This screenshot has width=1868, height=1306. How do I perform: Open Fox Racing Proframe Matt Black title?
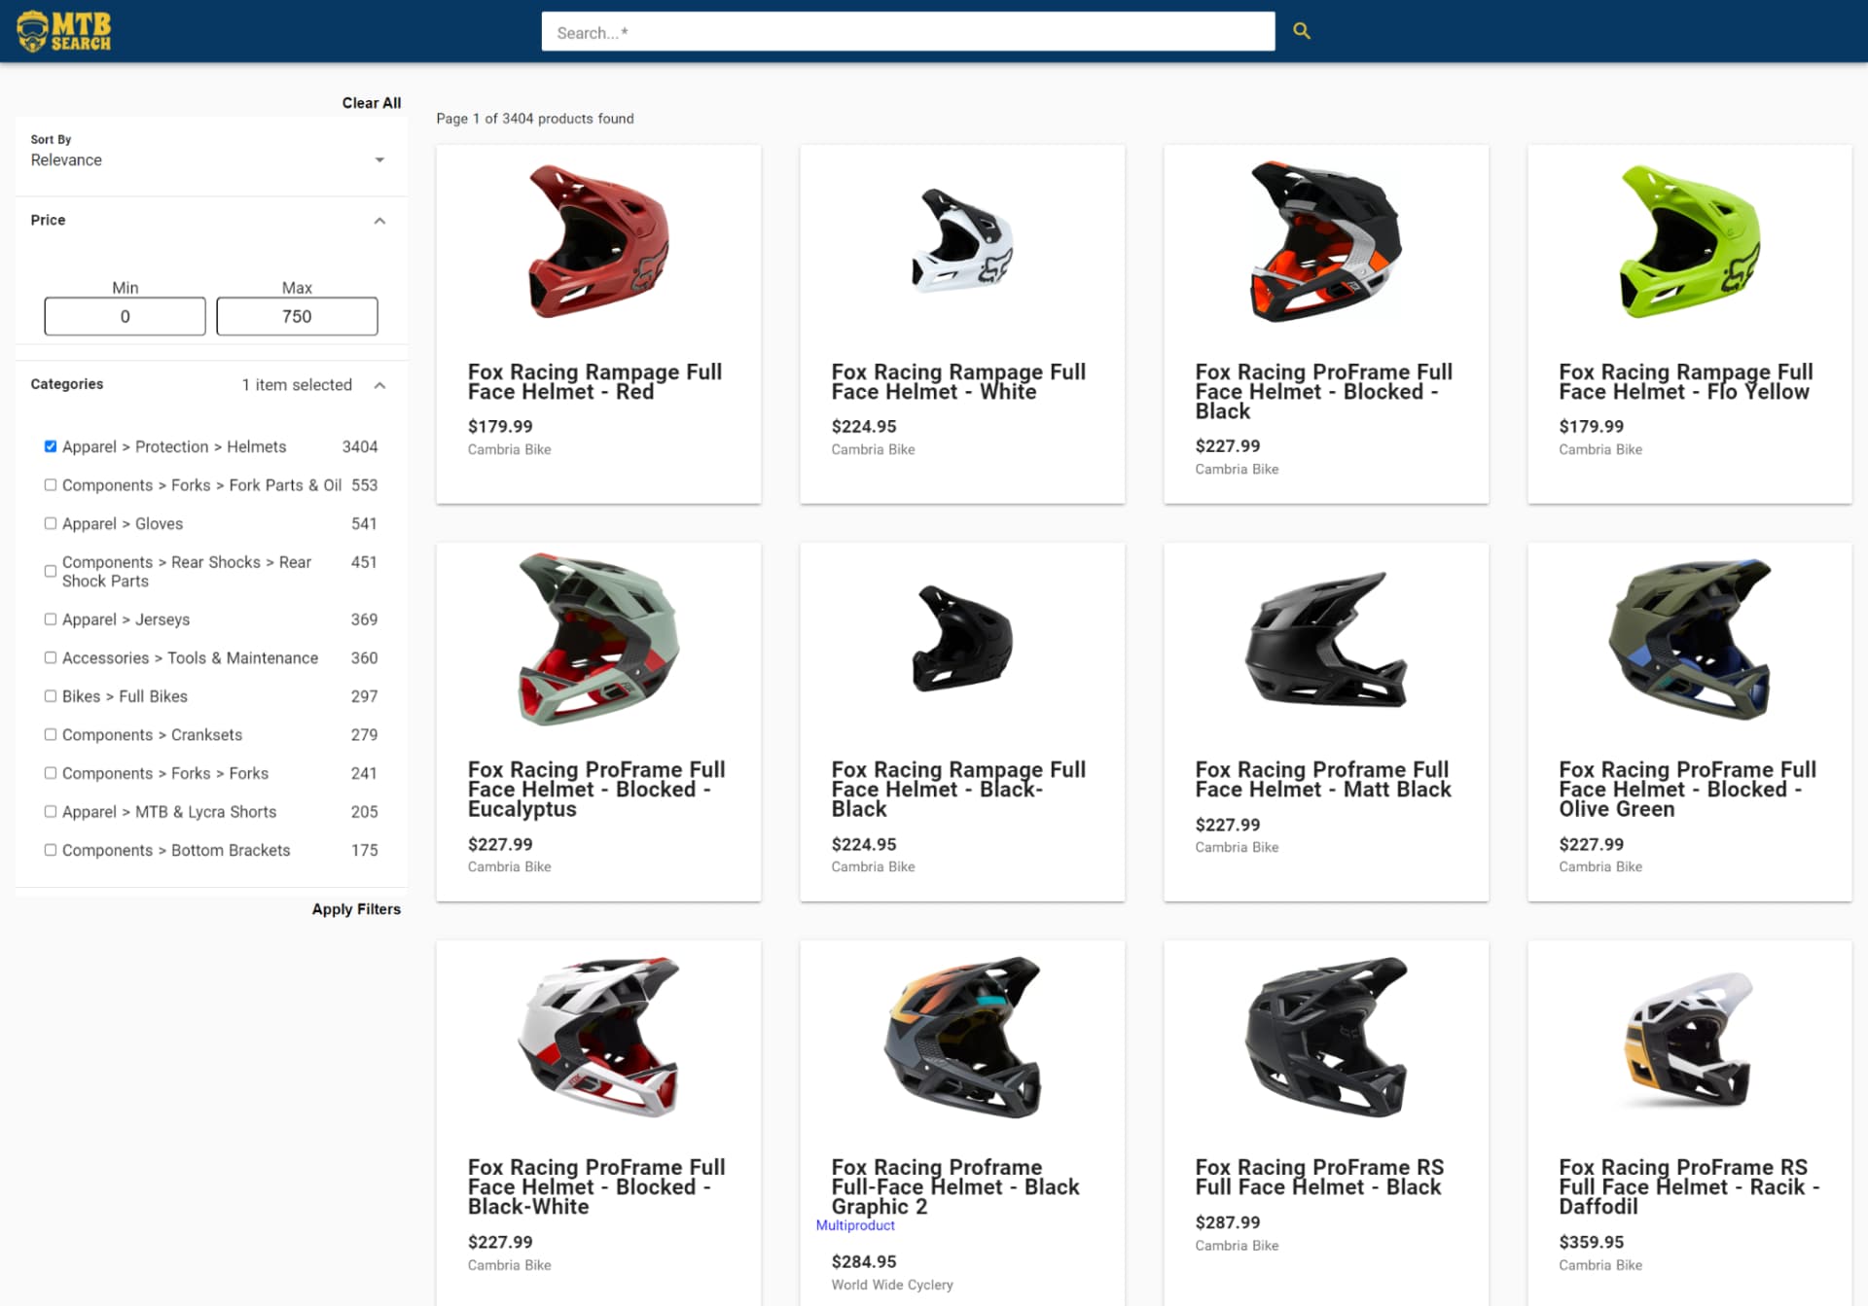[1322, 780]
